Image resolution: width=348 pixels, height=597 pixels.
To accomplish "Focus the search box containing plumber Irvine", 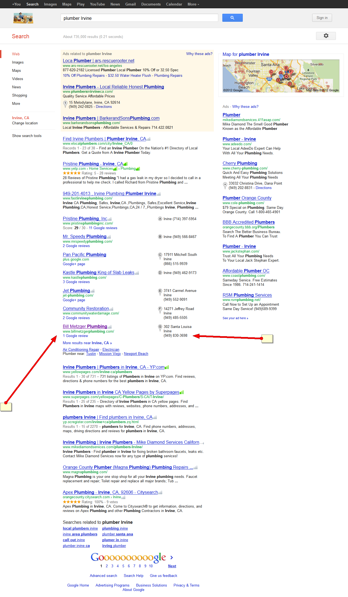I will (139, 18).
